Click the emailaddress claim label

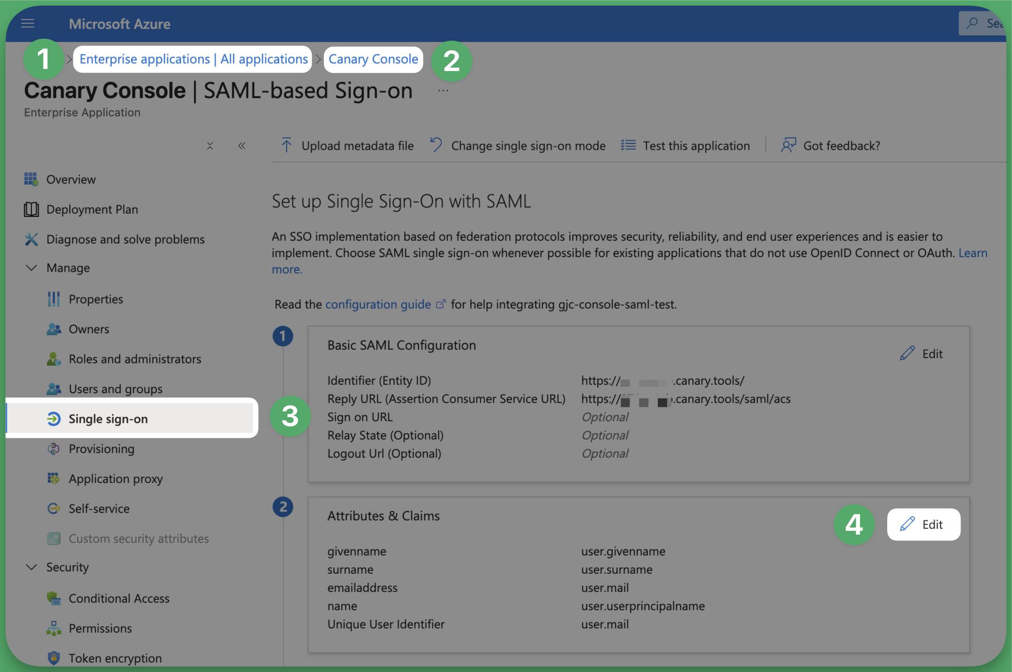click(x=362, y=588)
